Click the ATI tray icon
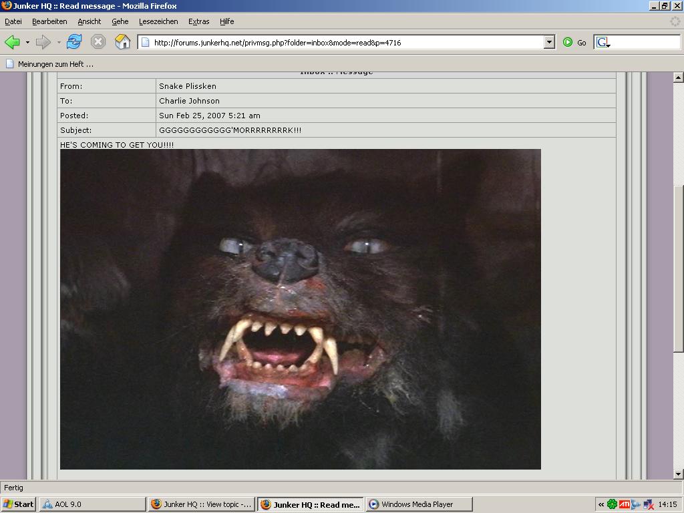 625,504
